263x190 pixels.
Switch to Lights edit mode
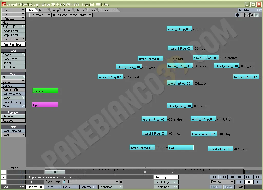click(70, 187)
